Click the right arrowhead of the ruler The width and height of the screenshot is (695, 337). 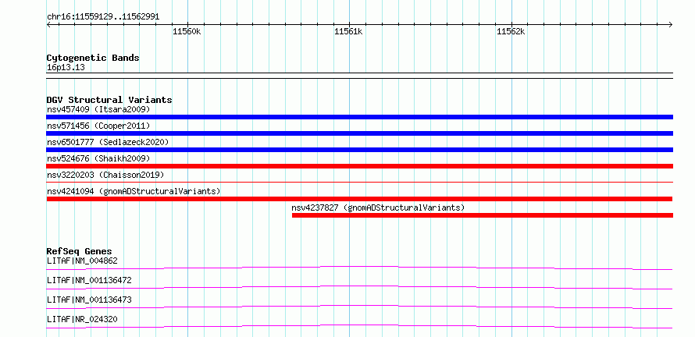click(x=671, y=25)
